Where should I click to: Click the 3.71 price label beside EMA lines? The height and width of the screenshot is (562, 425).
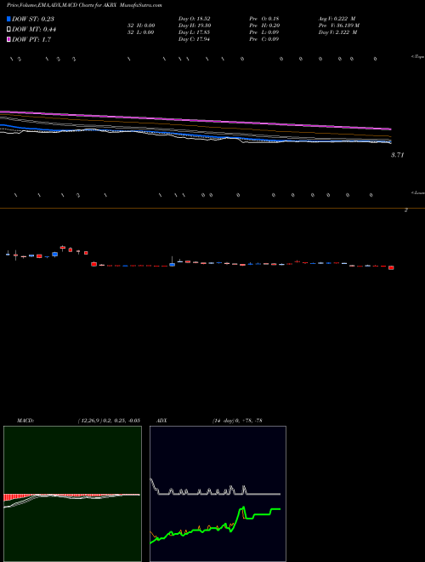click(397, 155)
